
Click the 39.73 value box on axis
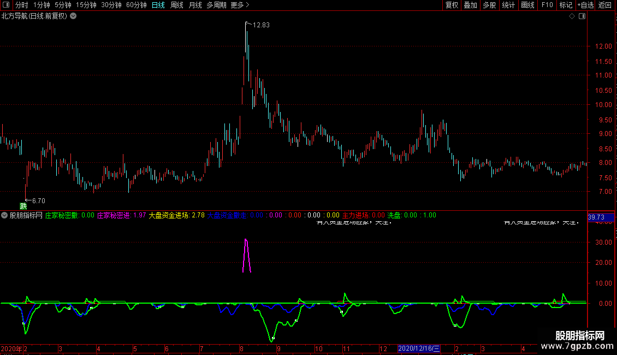(601, 217)
